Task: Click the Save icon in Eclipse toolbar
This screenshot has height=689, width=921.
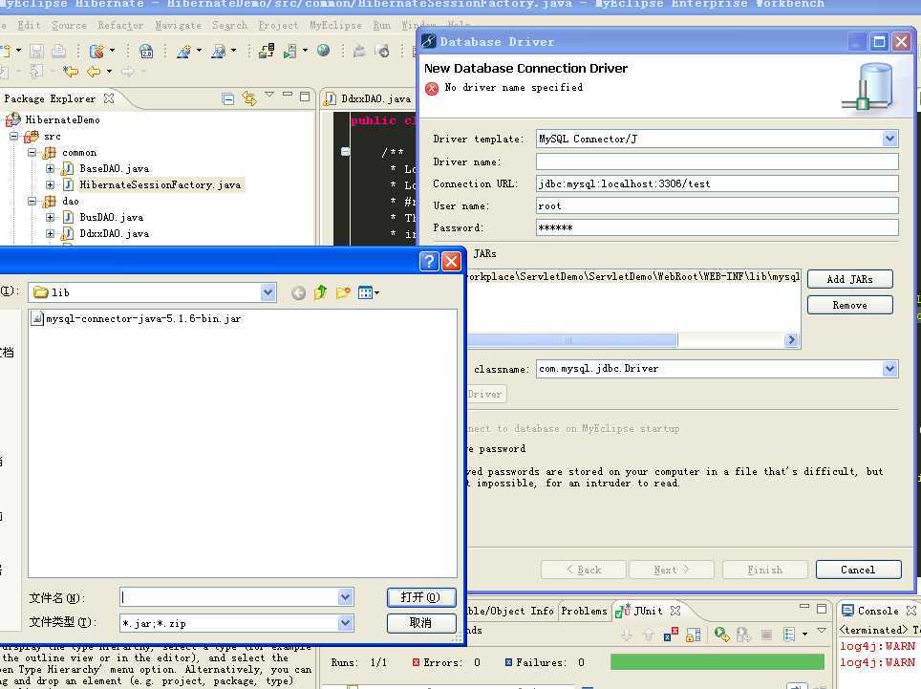Action: pyautogui.click(x=36, y=51)
